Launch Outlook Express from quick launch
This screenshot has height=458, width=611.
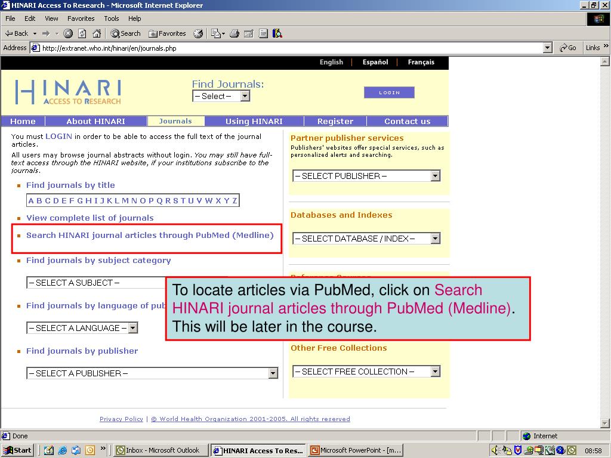click(76, 451)
